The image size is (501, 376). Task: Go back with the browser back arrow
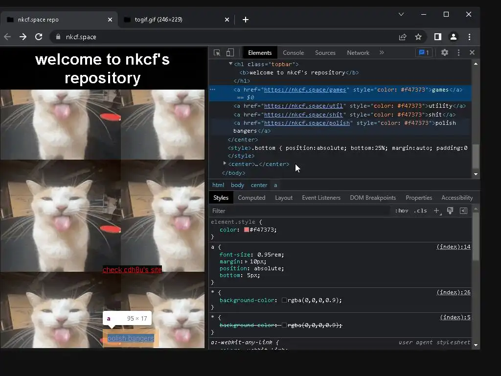tap(8, 37)
